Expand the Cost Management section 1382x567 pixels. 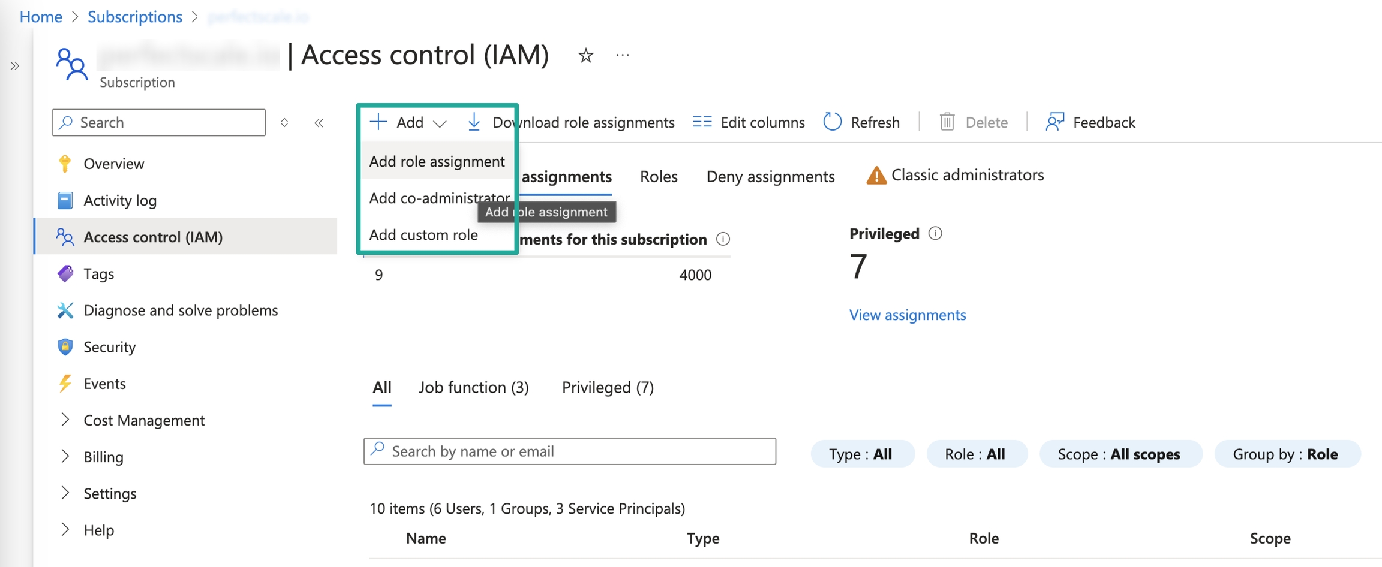point(65,420)
